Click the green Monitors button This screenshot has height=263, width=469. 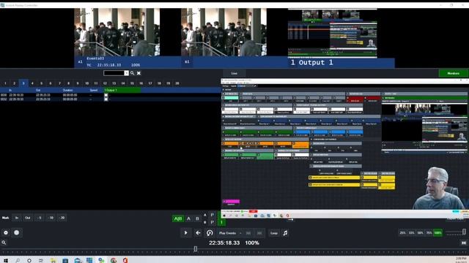pos(453,73)
